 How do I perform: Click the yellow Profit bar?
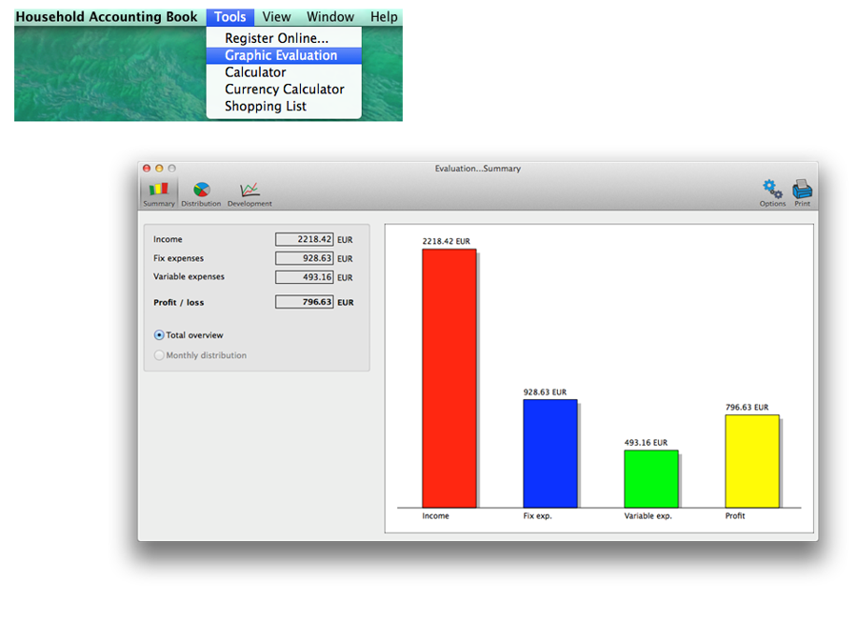751,461
